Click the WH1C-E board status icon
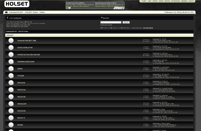 [11, 118]
